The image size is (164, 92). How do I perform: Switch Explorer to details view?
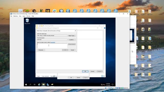102,76
